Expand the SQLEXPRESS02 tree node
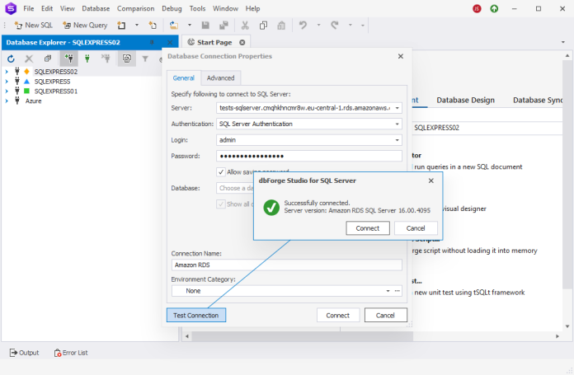This screenshot has height=375, width=574. point(7,72)
